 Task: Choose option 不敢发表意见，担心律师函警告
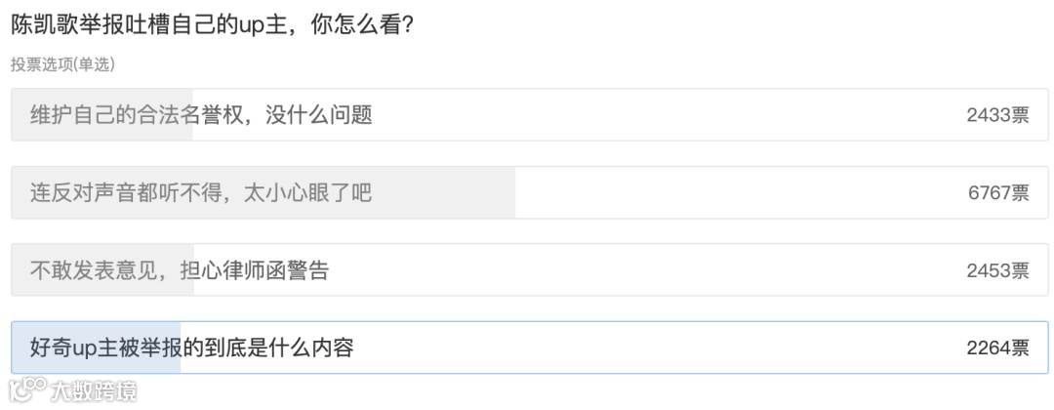[x=179, y=270]
